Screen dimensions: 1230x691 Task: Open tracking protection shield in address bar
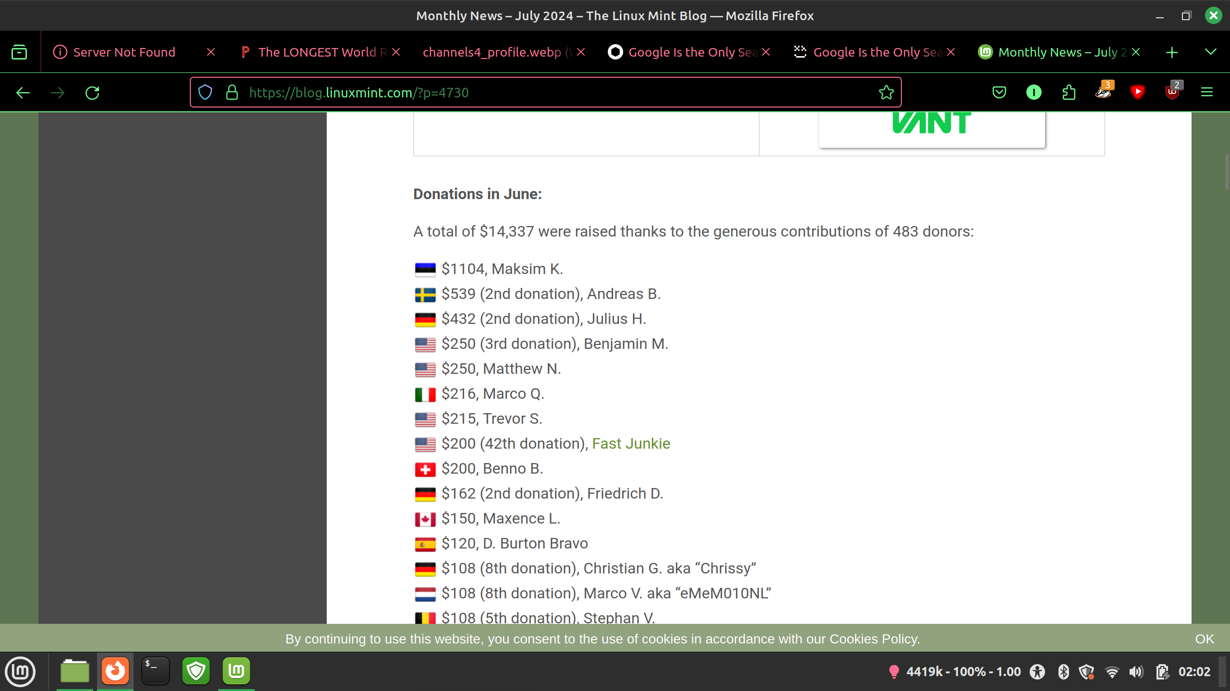pyautogui.click(x=205, y=92)
